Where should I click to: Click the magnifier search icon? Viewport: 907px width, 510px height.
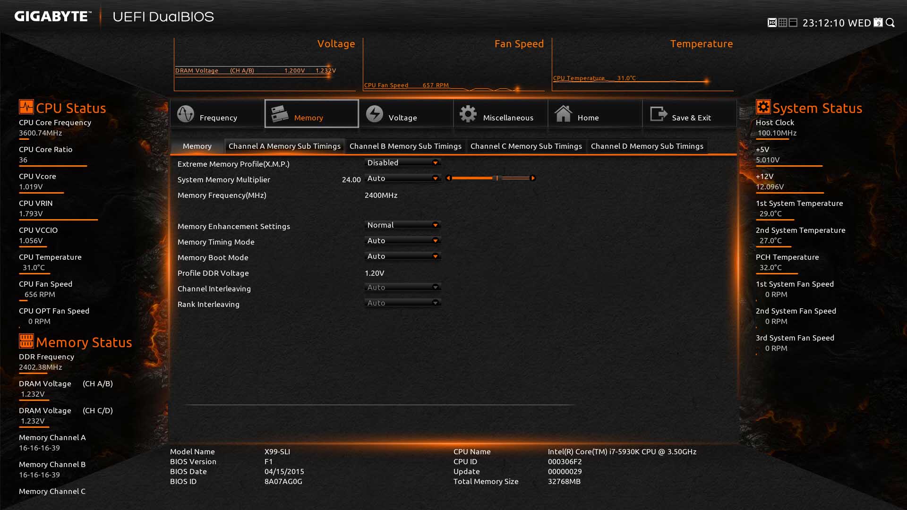point(890,22)
